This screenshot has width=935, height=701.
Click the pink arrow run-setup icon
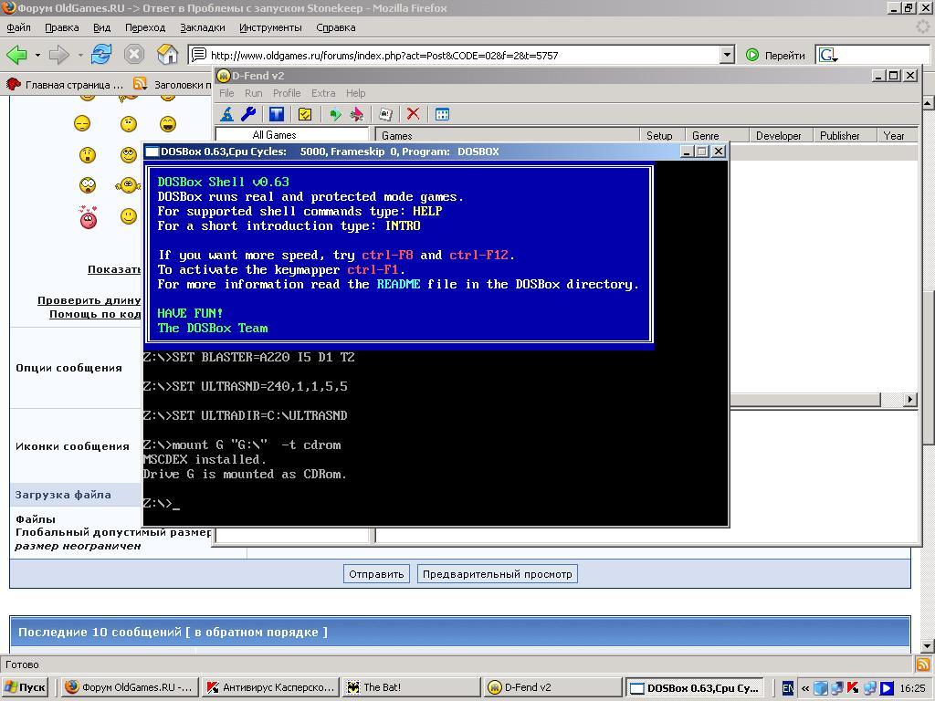point(357,114)
